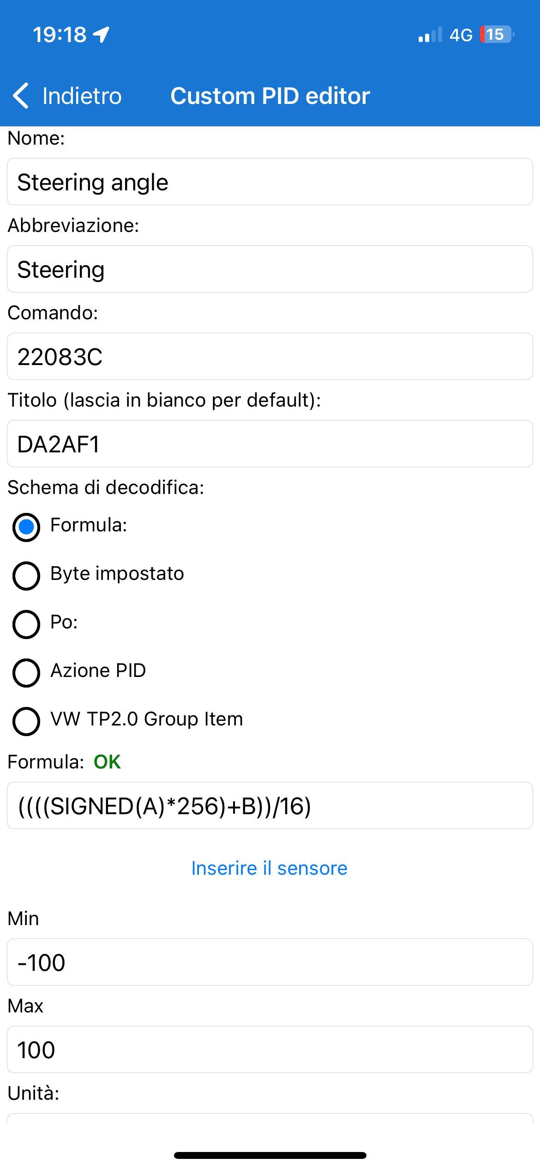Select the Po: radio option
The image size is (540, 1170).
pos(26,624)
